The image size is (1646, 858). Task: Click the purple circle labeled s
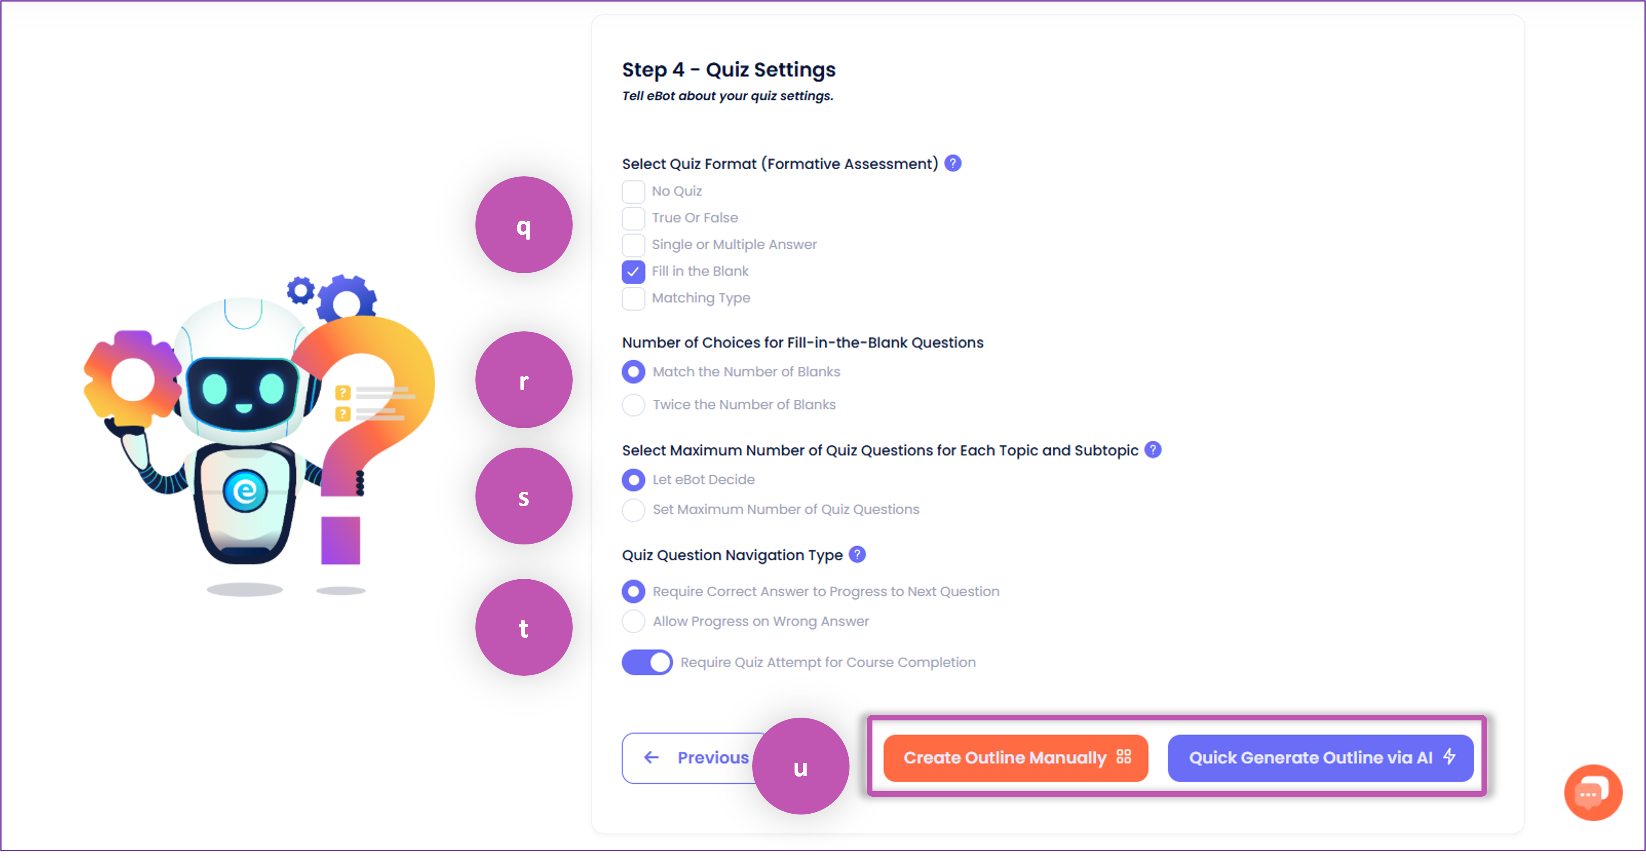(x=523, y=496)
